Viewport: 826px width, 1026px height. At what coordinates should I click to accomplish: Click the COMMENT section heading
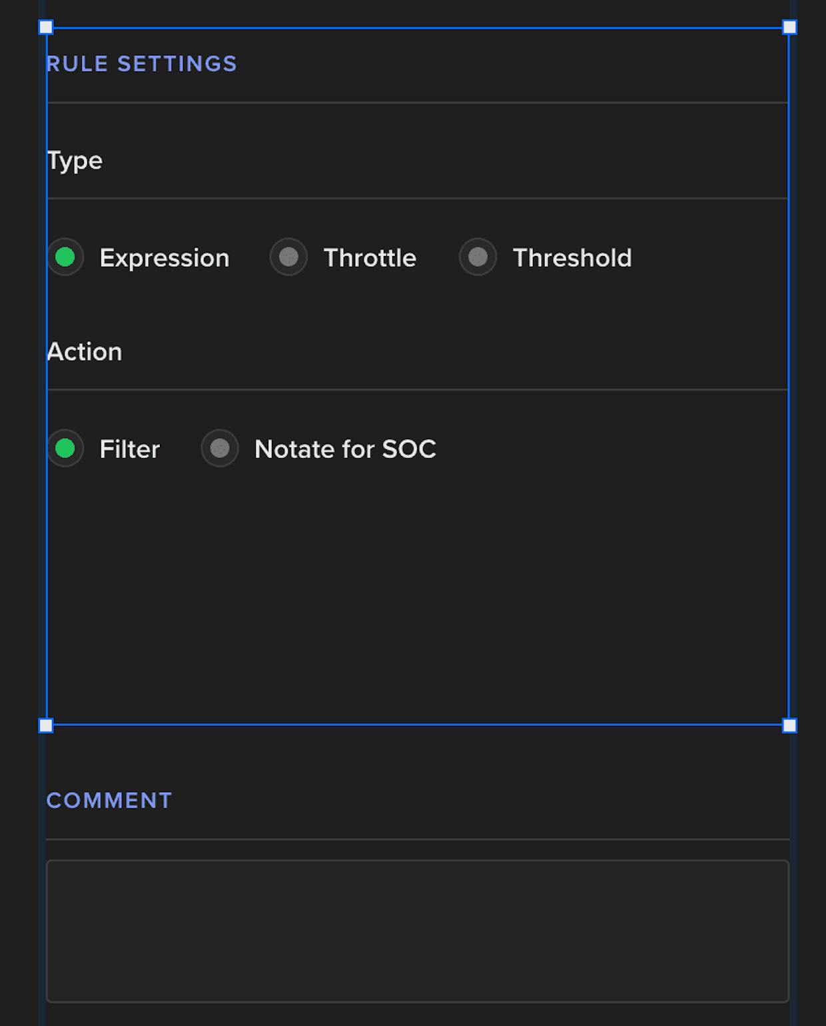tap(109, 801)
